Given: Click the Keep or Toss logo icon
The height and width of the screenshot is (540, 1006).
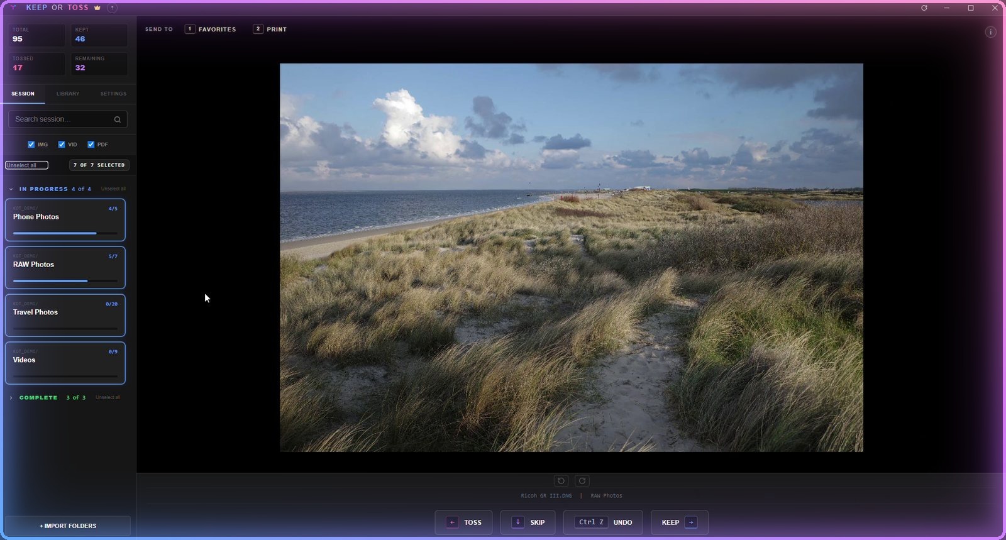Looking at the screenshot, I should [x=13, y=8].
